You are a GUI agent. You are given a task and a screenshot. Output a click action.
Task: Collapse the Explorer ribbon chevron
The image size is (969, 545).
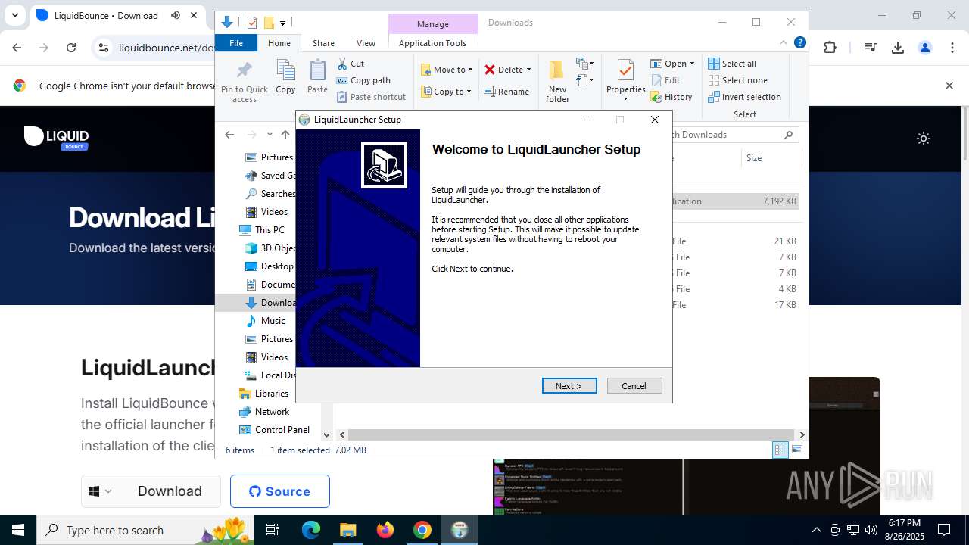[x=784, y=43]
